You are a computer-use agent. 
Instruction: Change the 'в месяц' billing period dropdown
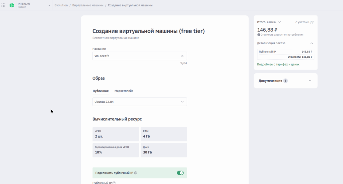pos(274,22)
